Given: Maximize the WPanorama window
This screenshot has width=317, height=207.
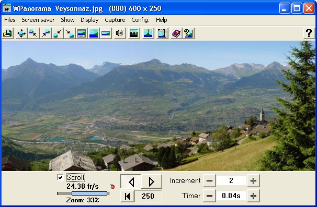Looking at the screenshot, I should 297,8.
